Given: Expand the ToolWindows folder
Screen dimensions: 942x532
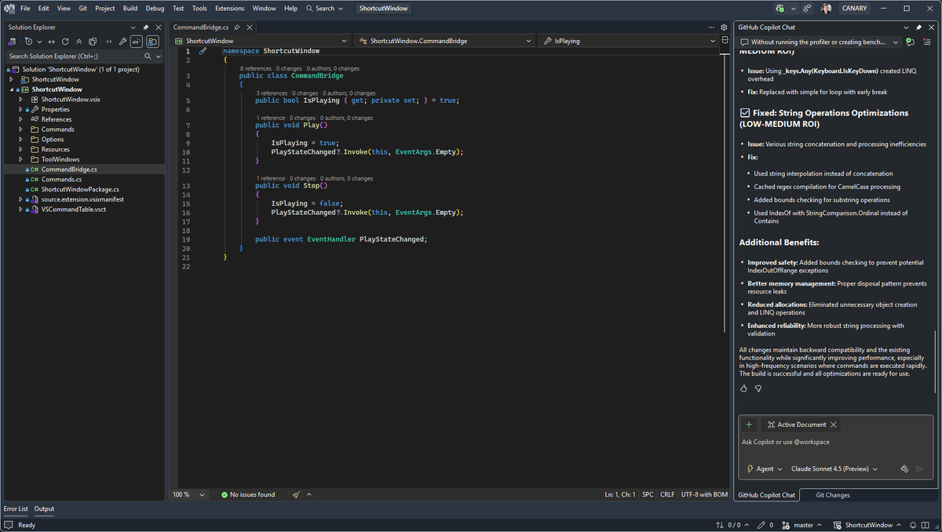Looking at the screenshot, I should (20, 159).
